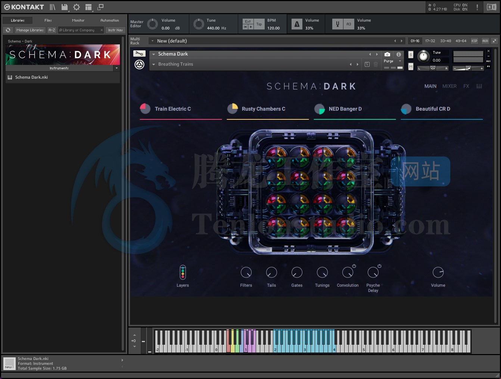Screen dimensions: 501x379
Task: Click the Tap tempo button
Action: coord(259,24)
